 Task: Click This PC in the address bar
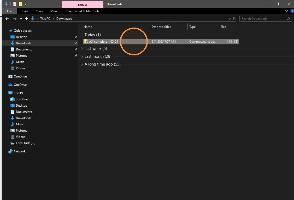click(45, 19)
